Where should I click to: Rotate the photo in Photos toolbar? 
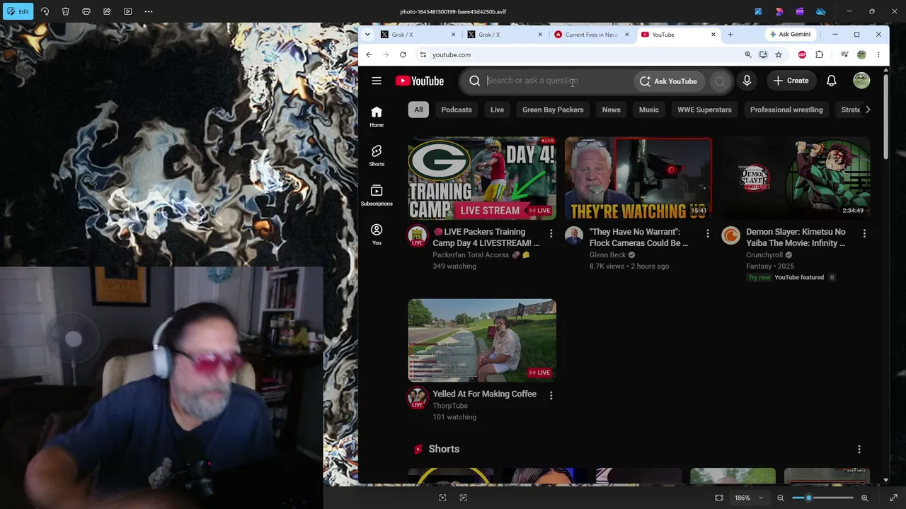click(x=45, y=11)
